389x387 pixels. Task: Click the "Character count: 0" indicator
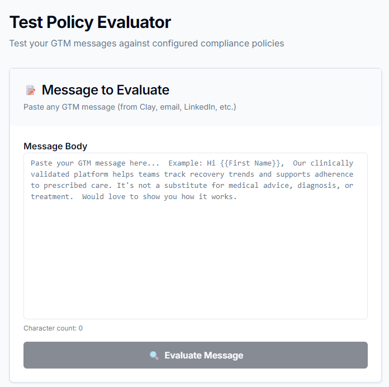(53, 328)
